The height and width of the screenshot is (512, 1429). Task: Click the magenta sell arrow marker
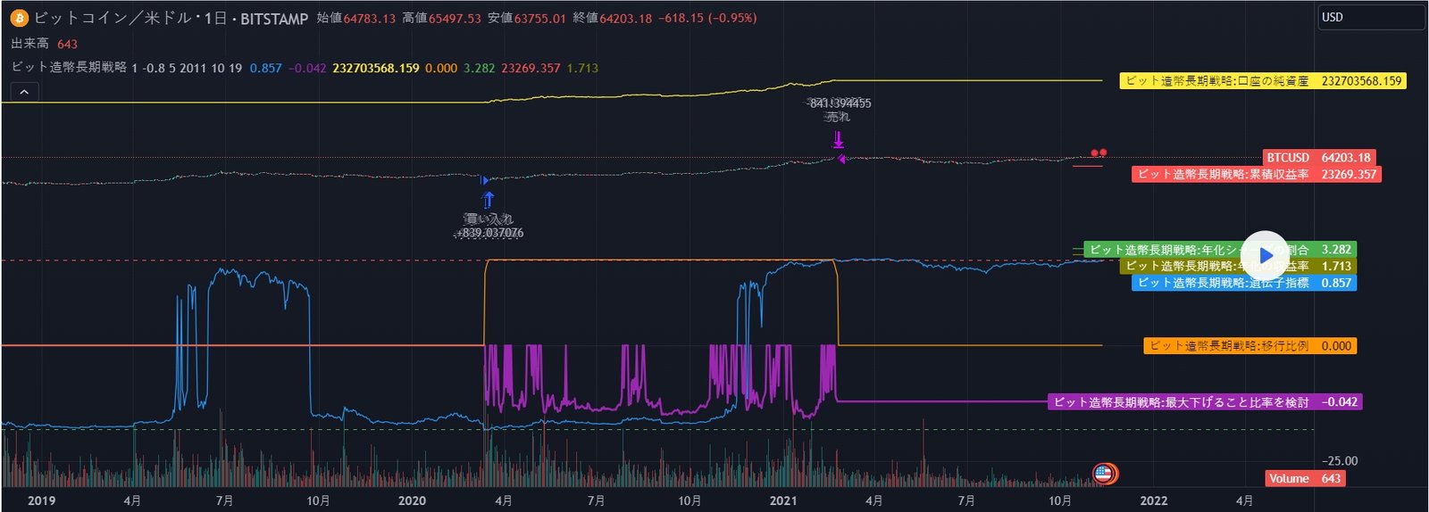[x=838, y=140]
